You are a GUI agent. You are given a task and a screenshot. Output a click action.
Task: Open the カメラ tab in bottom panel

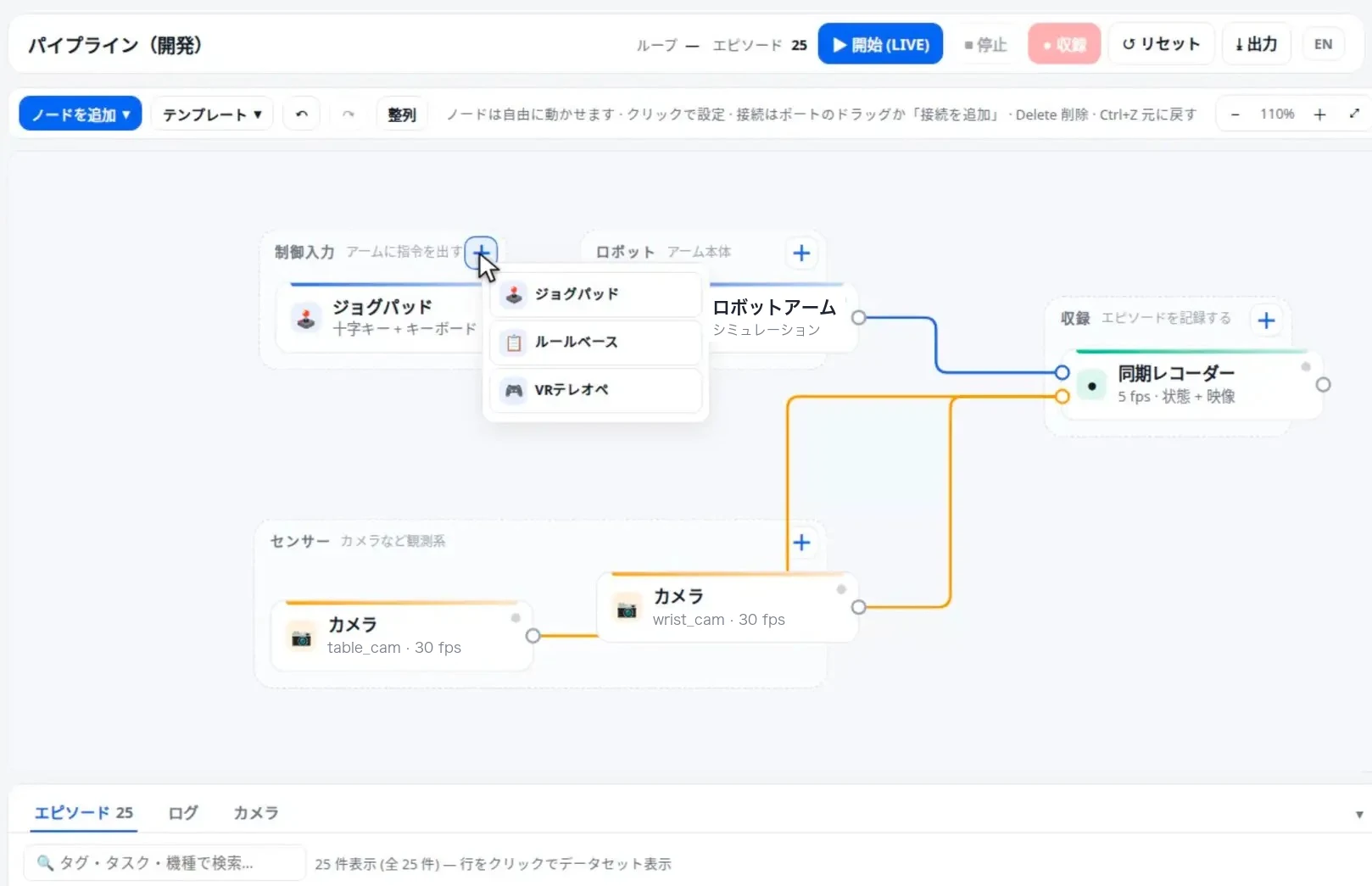[255, 812]
